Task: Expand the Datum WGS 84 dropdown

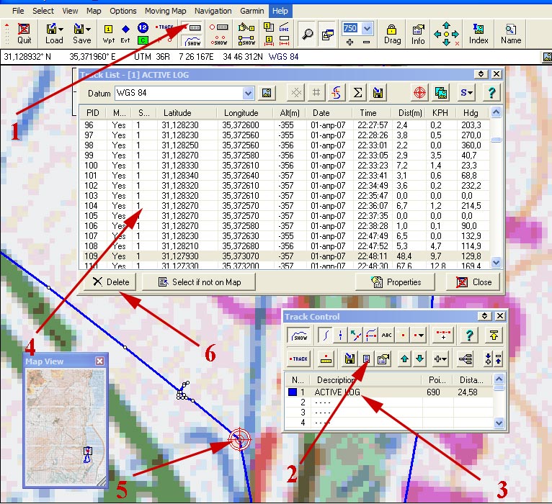Action: click(x=248, y=93)
